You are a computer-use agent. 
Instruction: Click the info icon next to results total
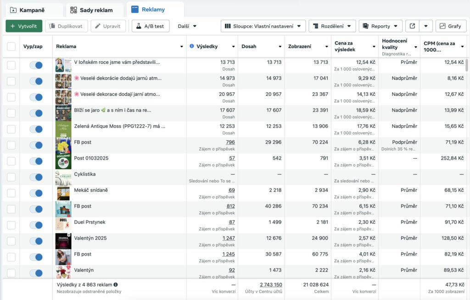(116, 284)
